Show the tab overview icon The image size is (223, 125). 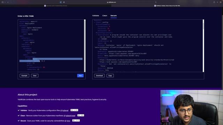pyautogui.click(x=221, y=2)
